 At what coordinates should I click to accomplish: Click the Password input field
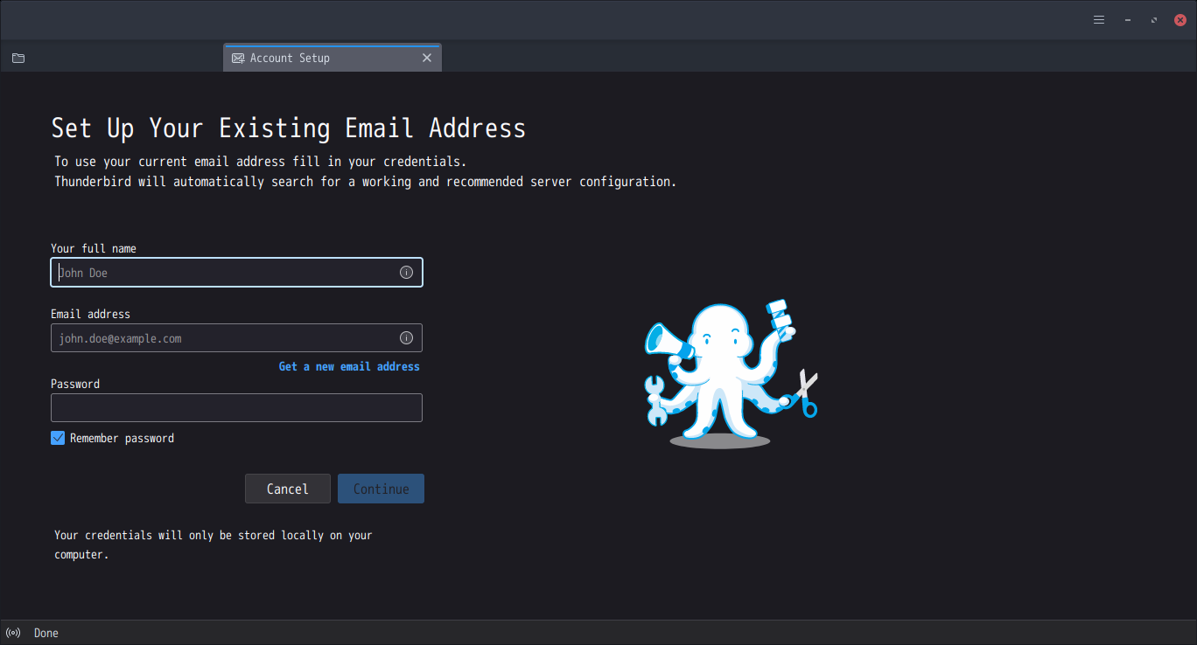pos(236,407)
